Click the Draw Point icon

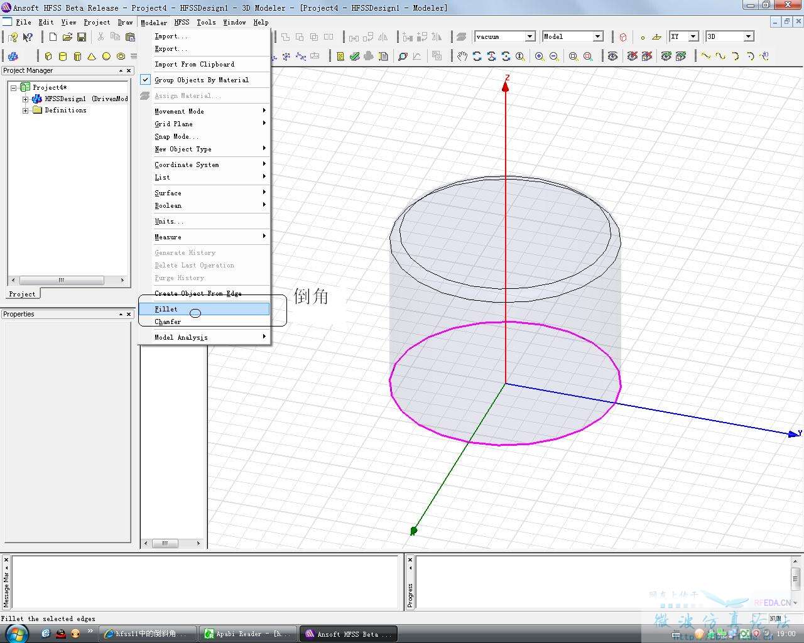point(643,37)
